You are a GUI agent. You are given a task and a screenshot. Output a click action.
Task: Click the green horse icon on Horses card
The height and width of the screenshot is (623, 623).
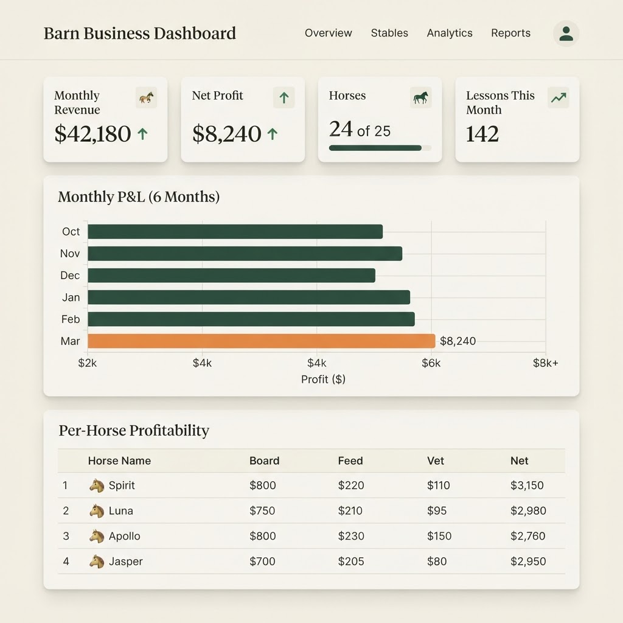421,97
